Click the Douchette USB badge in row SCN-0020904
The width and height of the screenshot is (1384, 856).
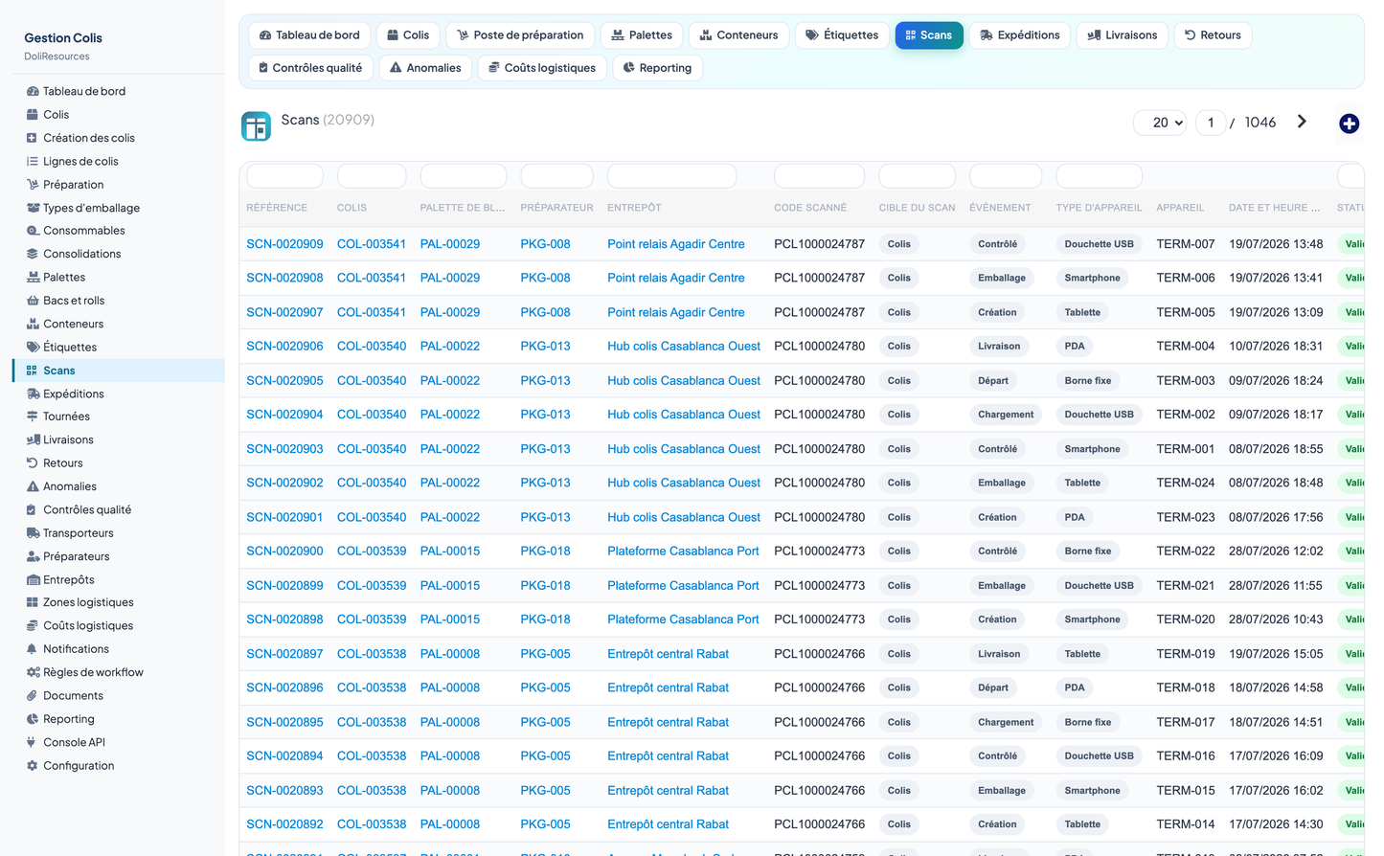1099,415
